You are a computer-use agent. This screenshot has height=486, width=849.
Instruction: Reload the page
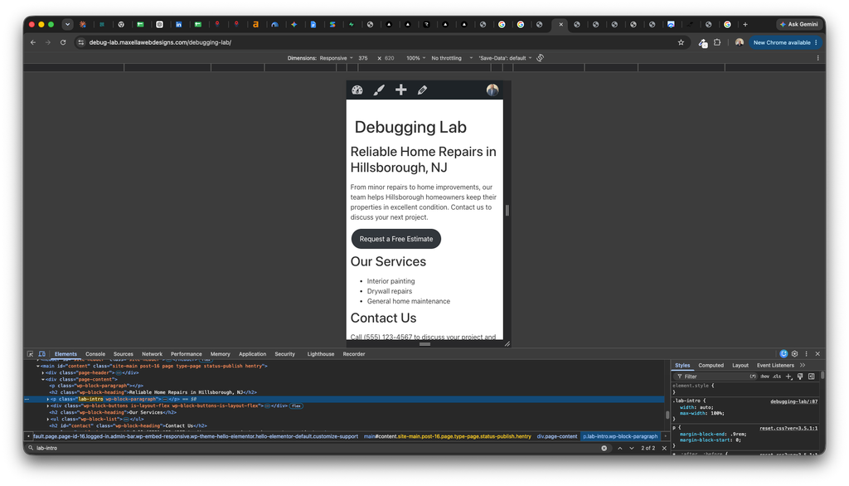pos(63,42)
